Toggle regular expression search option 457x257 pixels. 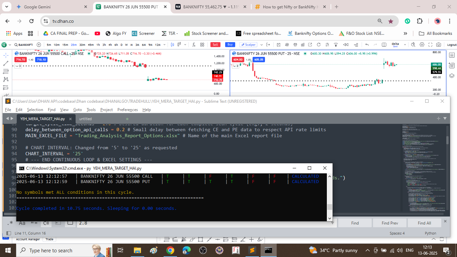click(10, 223)
